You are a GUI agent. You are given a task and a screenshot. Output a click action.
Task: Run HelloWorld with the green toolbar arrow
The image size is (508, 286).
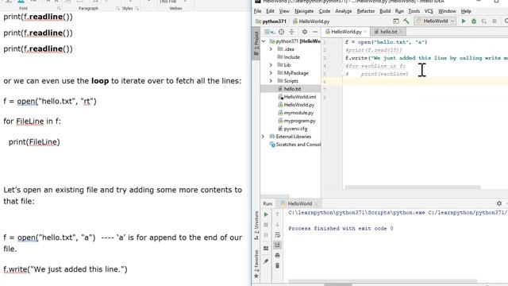(464, 21)
